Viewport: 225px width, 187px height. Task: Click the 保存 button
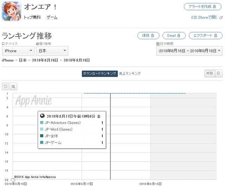tap(148, 36)
